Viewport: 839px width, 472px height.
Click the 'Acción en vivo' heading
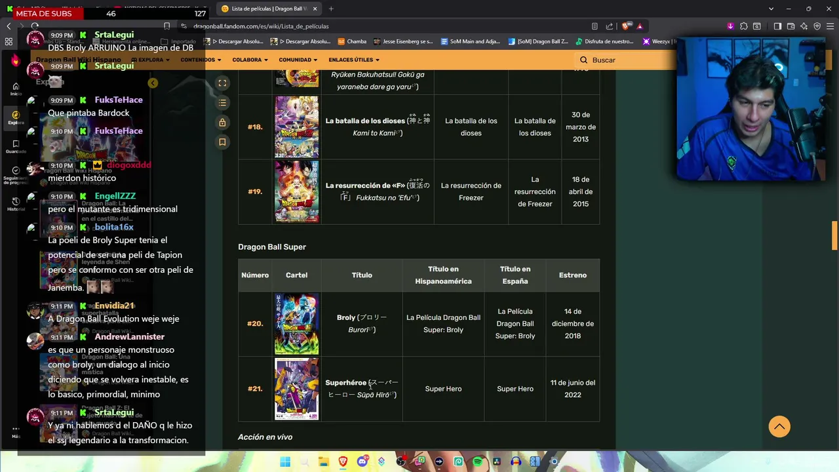point(265,437)
